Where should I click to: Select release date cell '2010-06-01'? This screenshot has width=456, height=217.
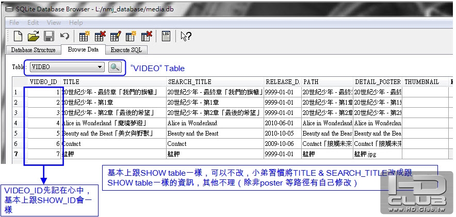point(283,123)
